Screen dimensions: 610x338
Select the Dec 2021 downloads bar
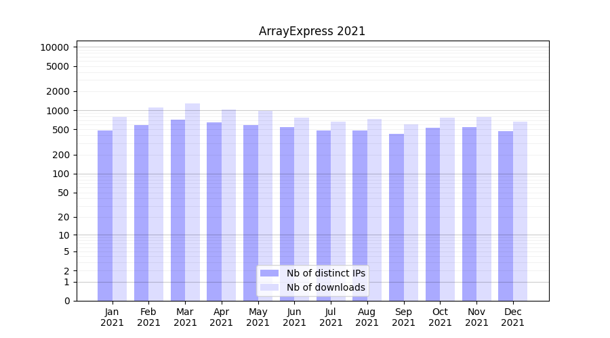tap(521, 210)
